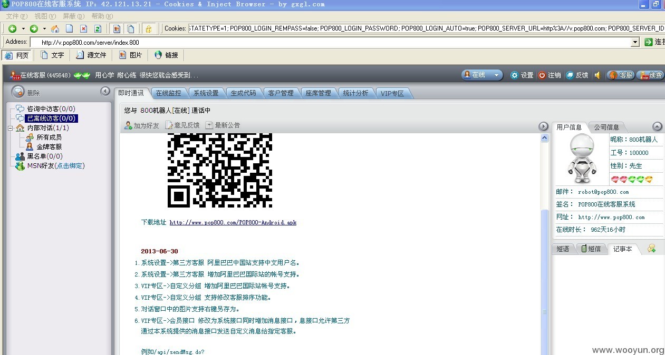Viewport: 665px width, 355px height.
Task: Open the 短信 SMS tab
Action: [x=591, y=249]
